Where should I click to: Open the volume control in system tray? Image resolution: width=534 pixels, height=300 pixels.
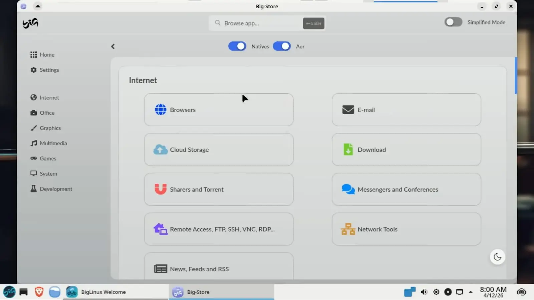424,292
